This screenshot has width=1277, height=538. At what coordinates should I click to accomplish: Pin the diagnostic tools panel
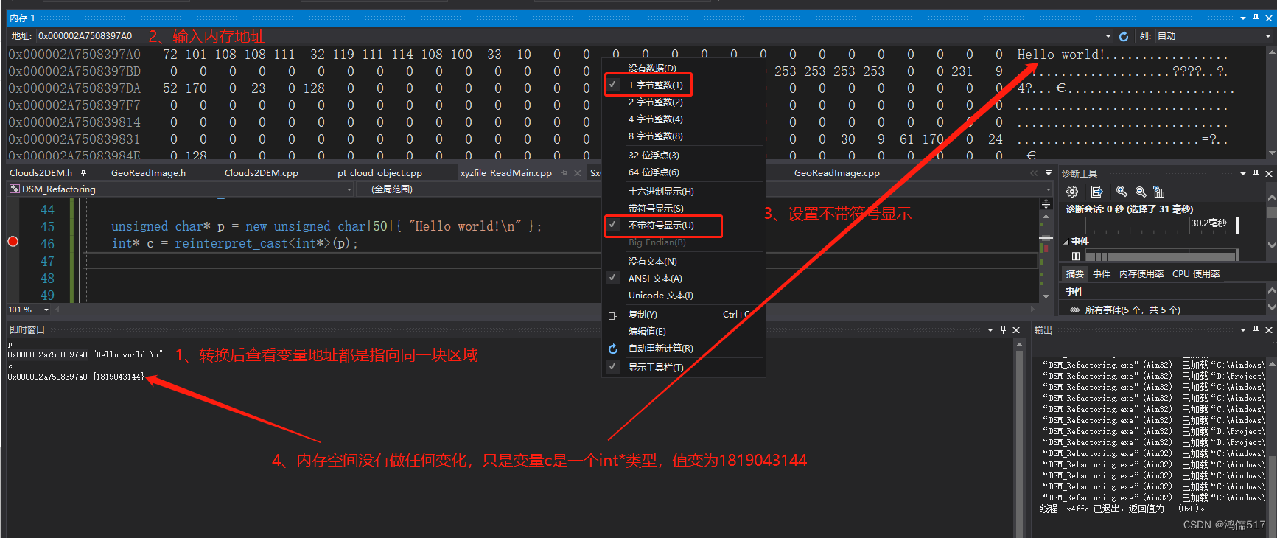coord(1256,173)
